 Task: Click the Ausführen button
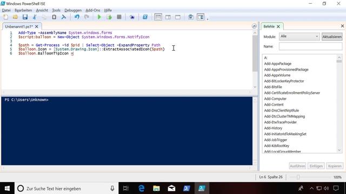(297, 166)
